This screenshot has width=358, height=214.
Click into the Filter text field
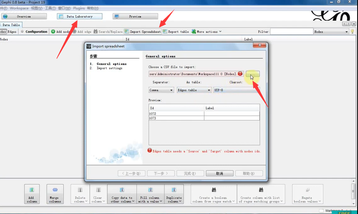click(292, 32)
